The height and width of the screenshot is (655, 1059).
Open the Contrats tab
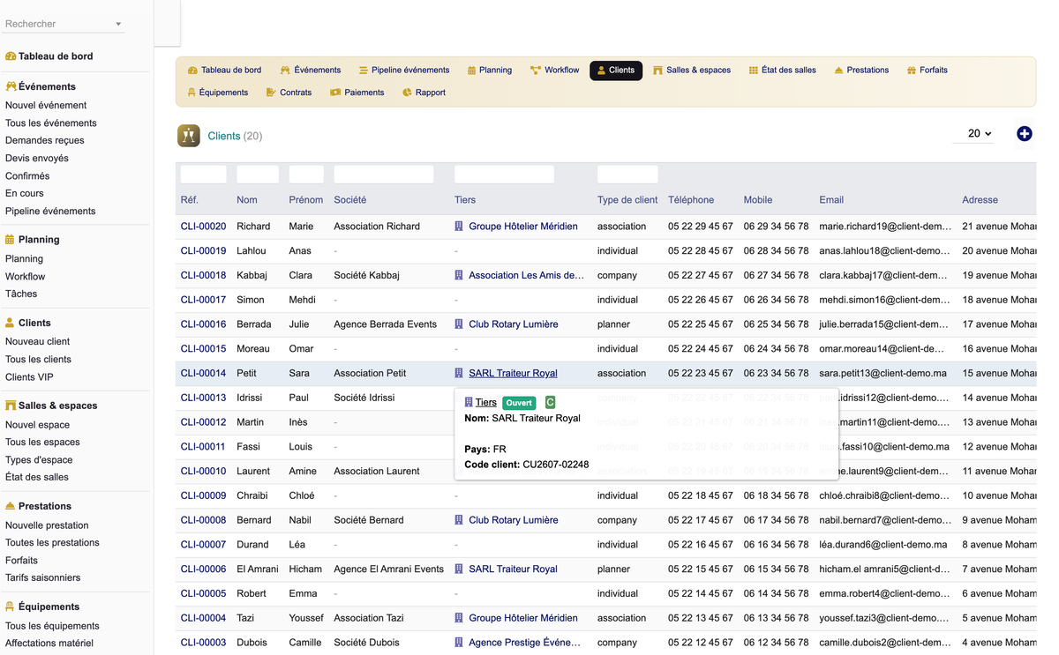(x=289, y=93)
